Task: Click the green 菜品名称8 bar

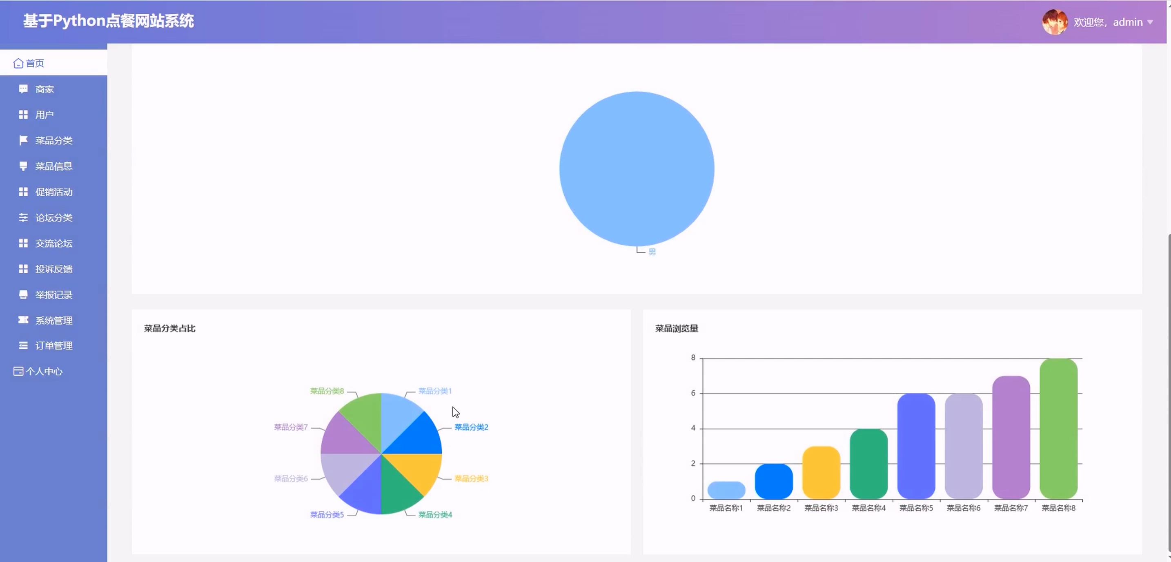Action: click(x=1058, y=429)
